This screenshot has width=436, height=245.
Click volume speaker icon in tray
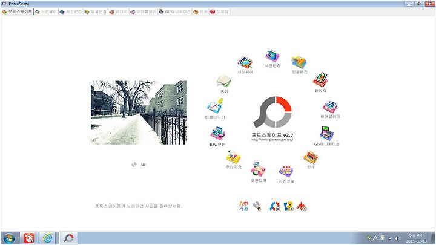tap(397, 238)
